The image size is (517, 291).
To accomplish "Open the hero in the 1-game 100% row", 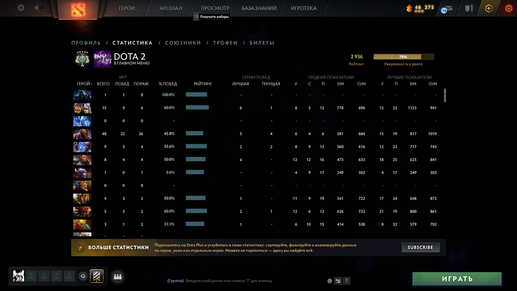I will (x=82, y=95).
